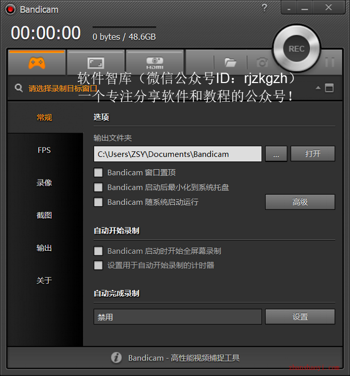Click the 请选择录制目标窗口 text

click(63, 89)
